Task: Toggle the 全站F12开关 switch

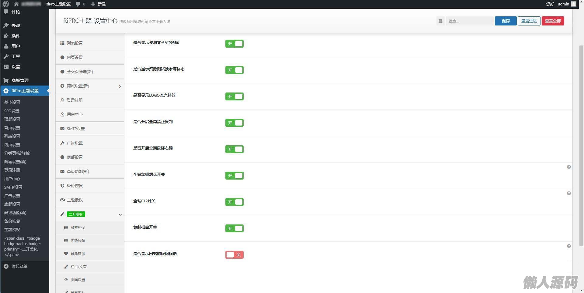Action: 235,202
